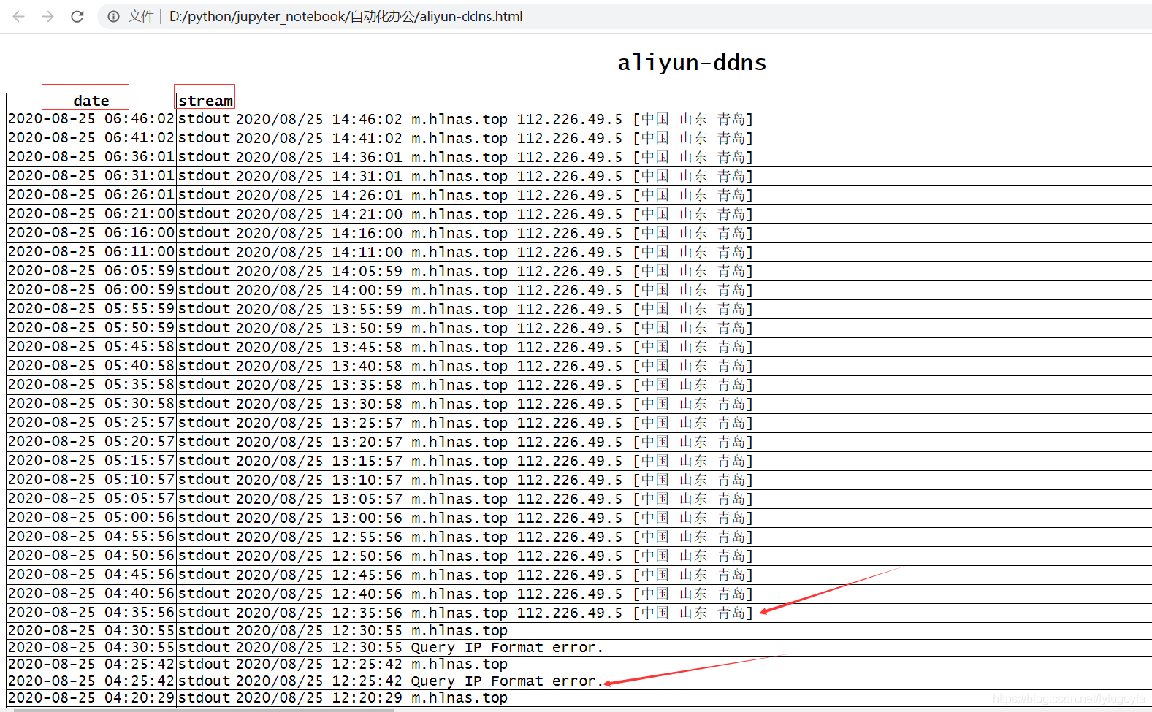Click date cell 2020-08-25 04:45:56
This screenshot has height=712, width=1152.
click(91, 575)
